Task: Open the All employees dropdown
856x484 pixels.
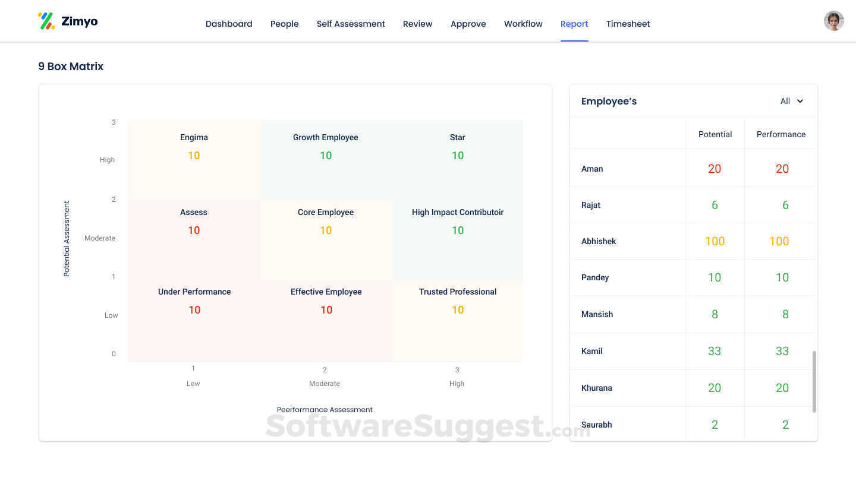Action: 791,101
